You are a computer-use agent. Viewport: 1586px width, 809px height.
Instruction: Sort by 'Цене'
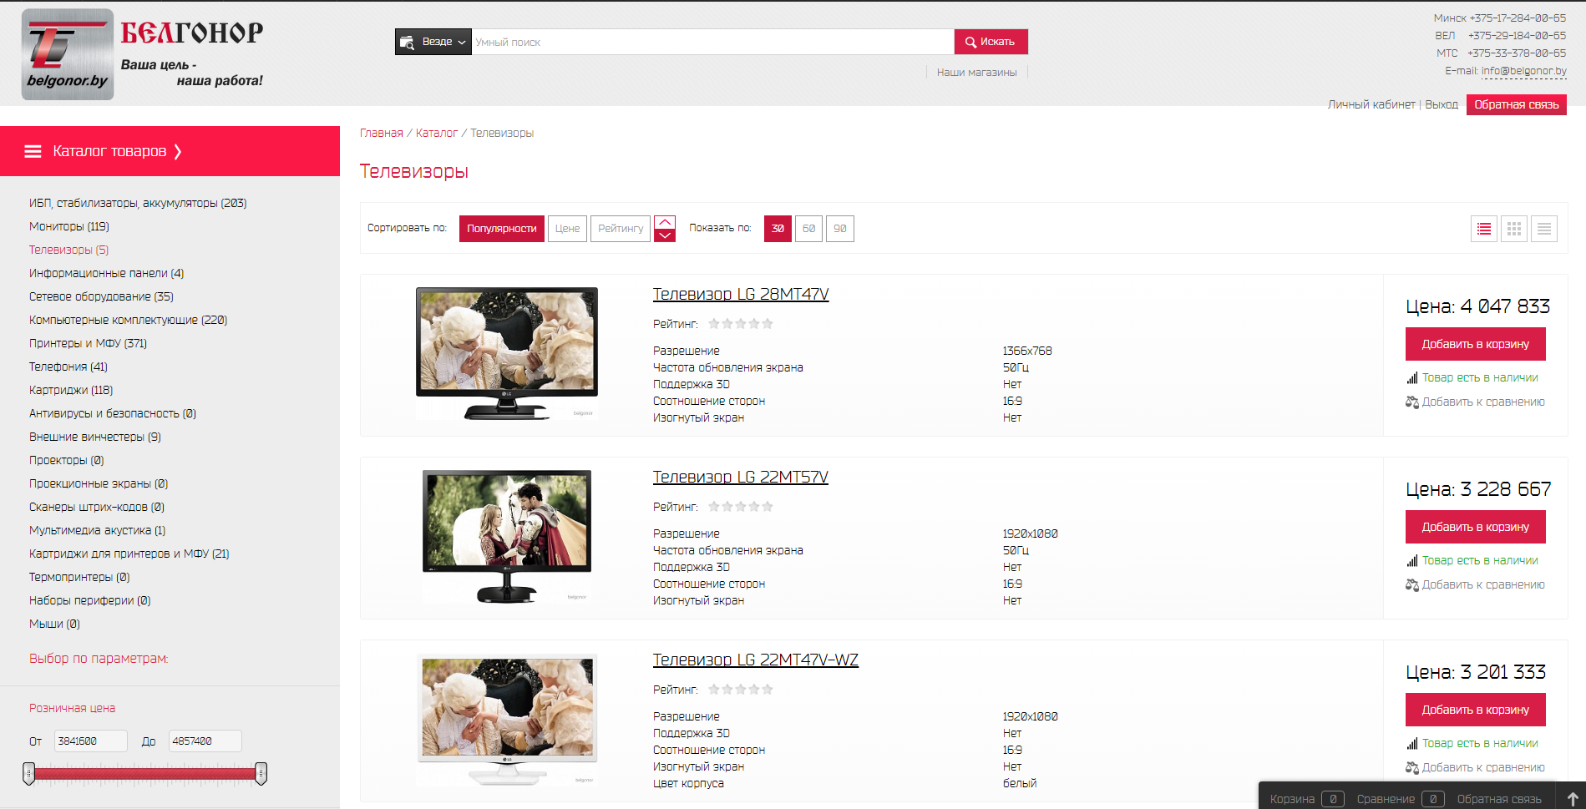click(567, 229)
